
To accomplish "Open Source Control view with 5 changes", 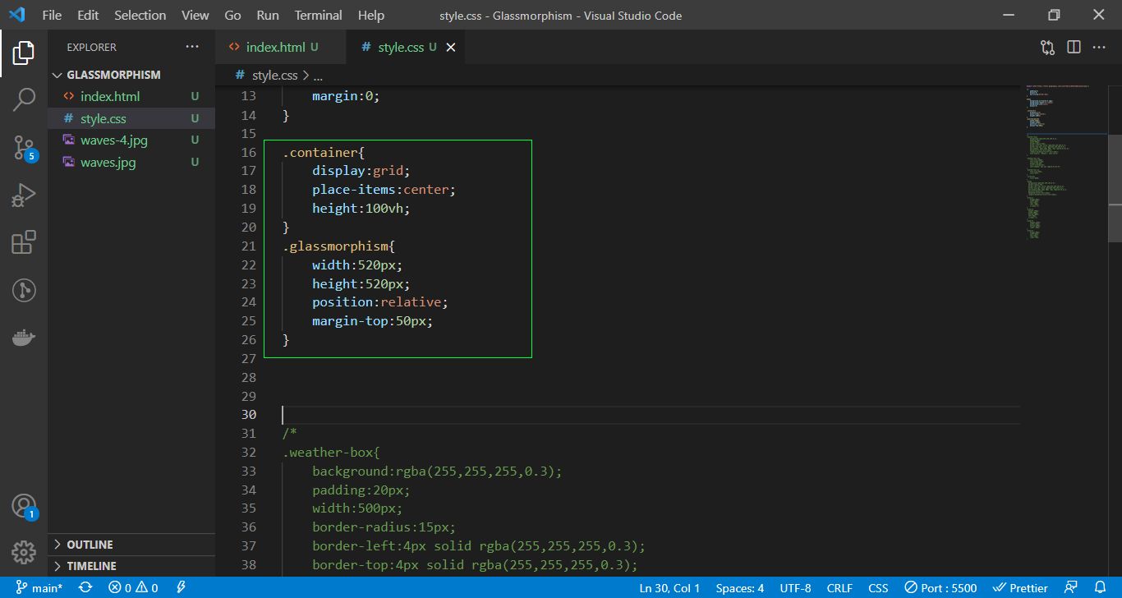I will click(x=24, y=148).
